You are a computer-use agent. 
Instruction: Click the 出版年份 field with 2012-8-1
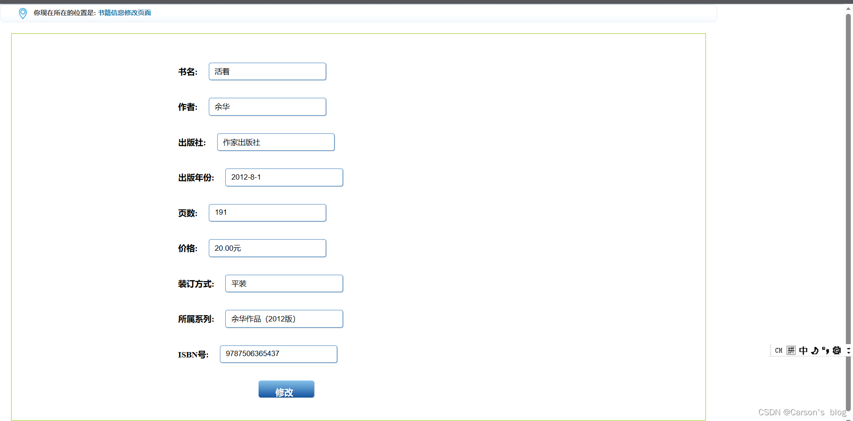pyautogui.click(x=284, y=177)
